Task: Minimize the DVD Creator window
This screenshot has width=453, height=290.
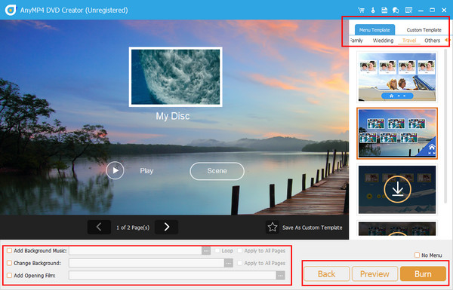Action: [421, 10]
